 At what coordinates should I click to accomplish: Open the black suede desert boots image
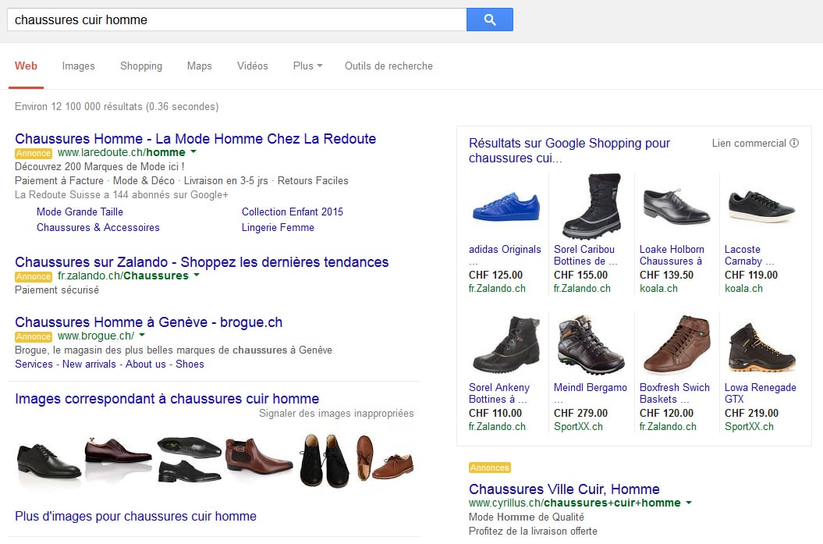(324, 460)
